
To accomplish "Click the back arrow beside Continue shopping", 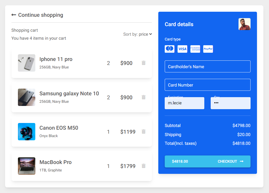I will (x=14, y=15).
